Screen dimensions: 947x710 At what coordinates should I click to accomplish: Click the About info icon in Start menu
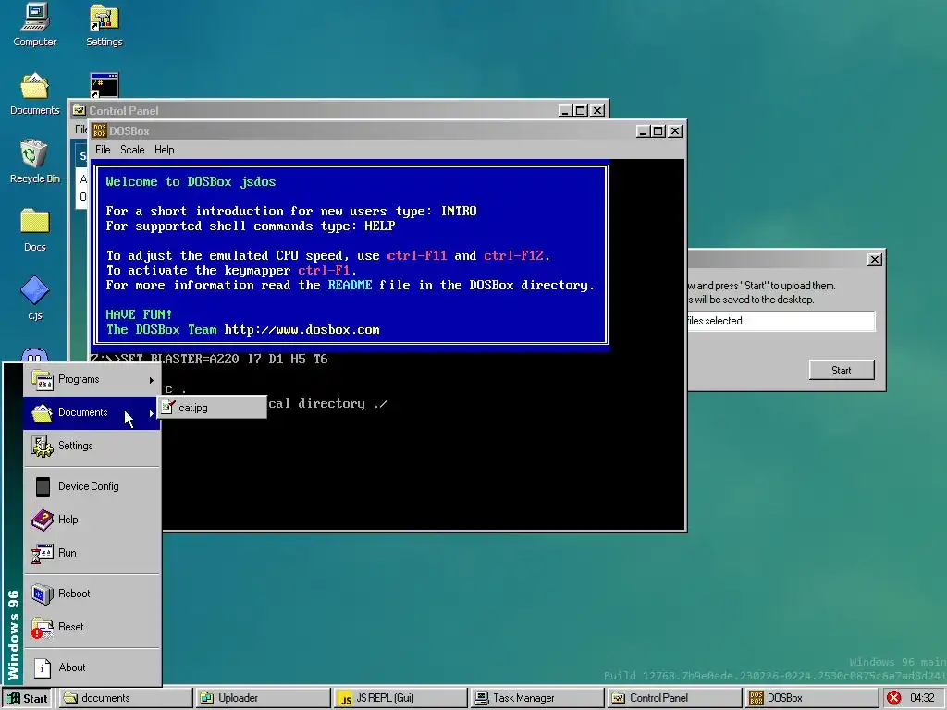point(43,667)
